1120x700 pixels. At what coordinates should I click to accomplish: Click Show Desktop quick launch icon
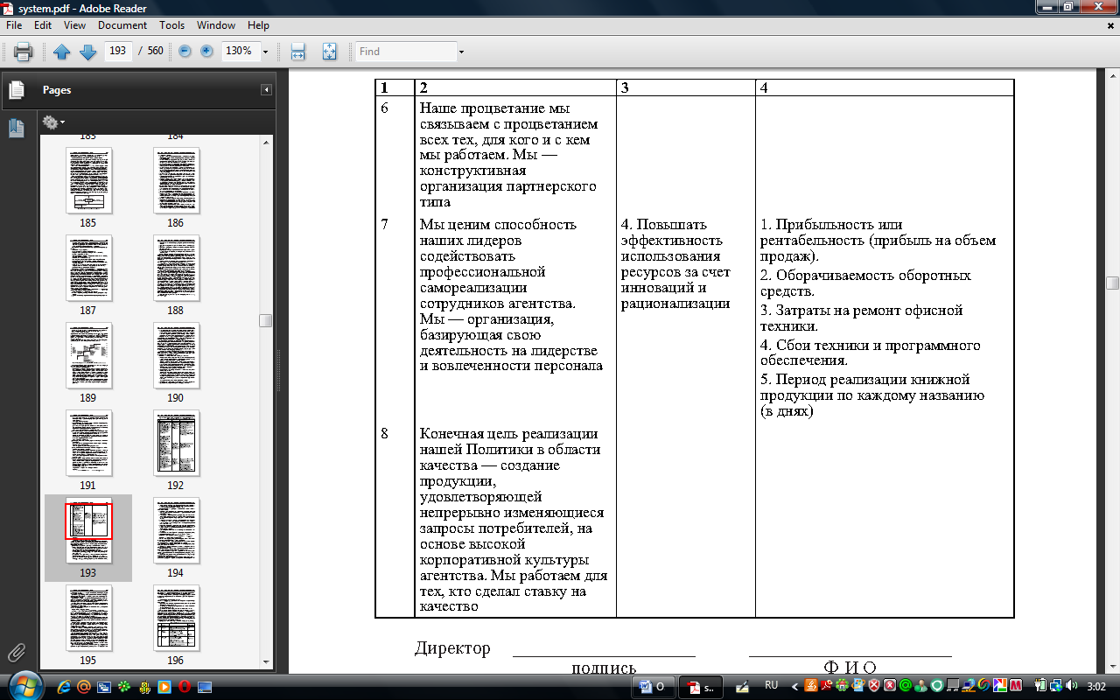205,687
